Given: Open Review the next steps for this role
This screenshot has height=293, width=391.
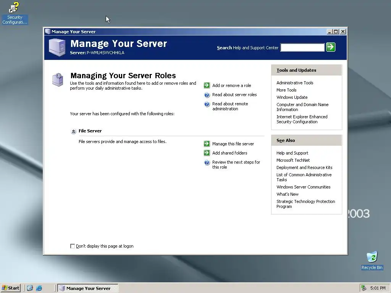Looking at the screenshot, I should point(236,164).
